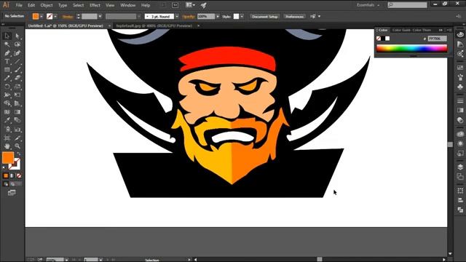Open the Essentials workspace switcher
466x262 pixels.
point(368,5)
